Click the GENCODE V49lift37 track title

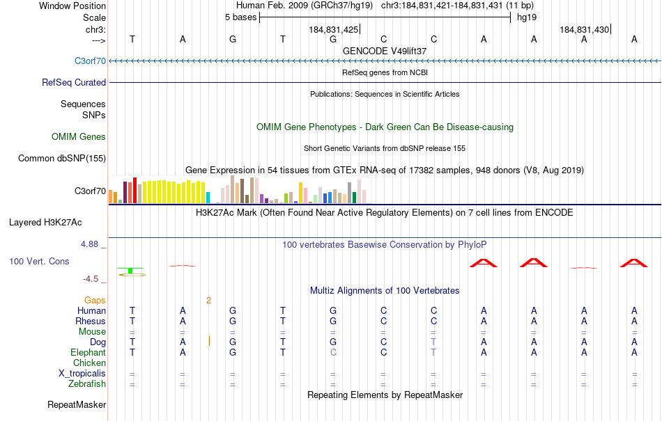tap(385, 51)
